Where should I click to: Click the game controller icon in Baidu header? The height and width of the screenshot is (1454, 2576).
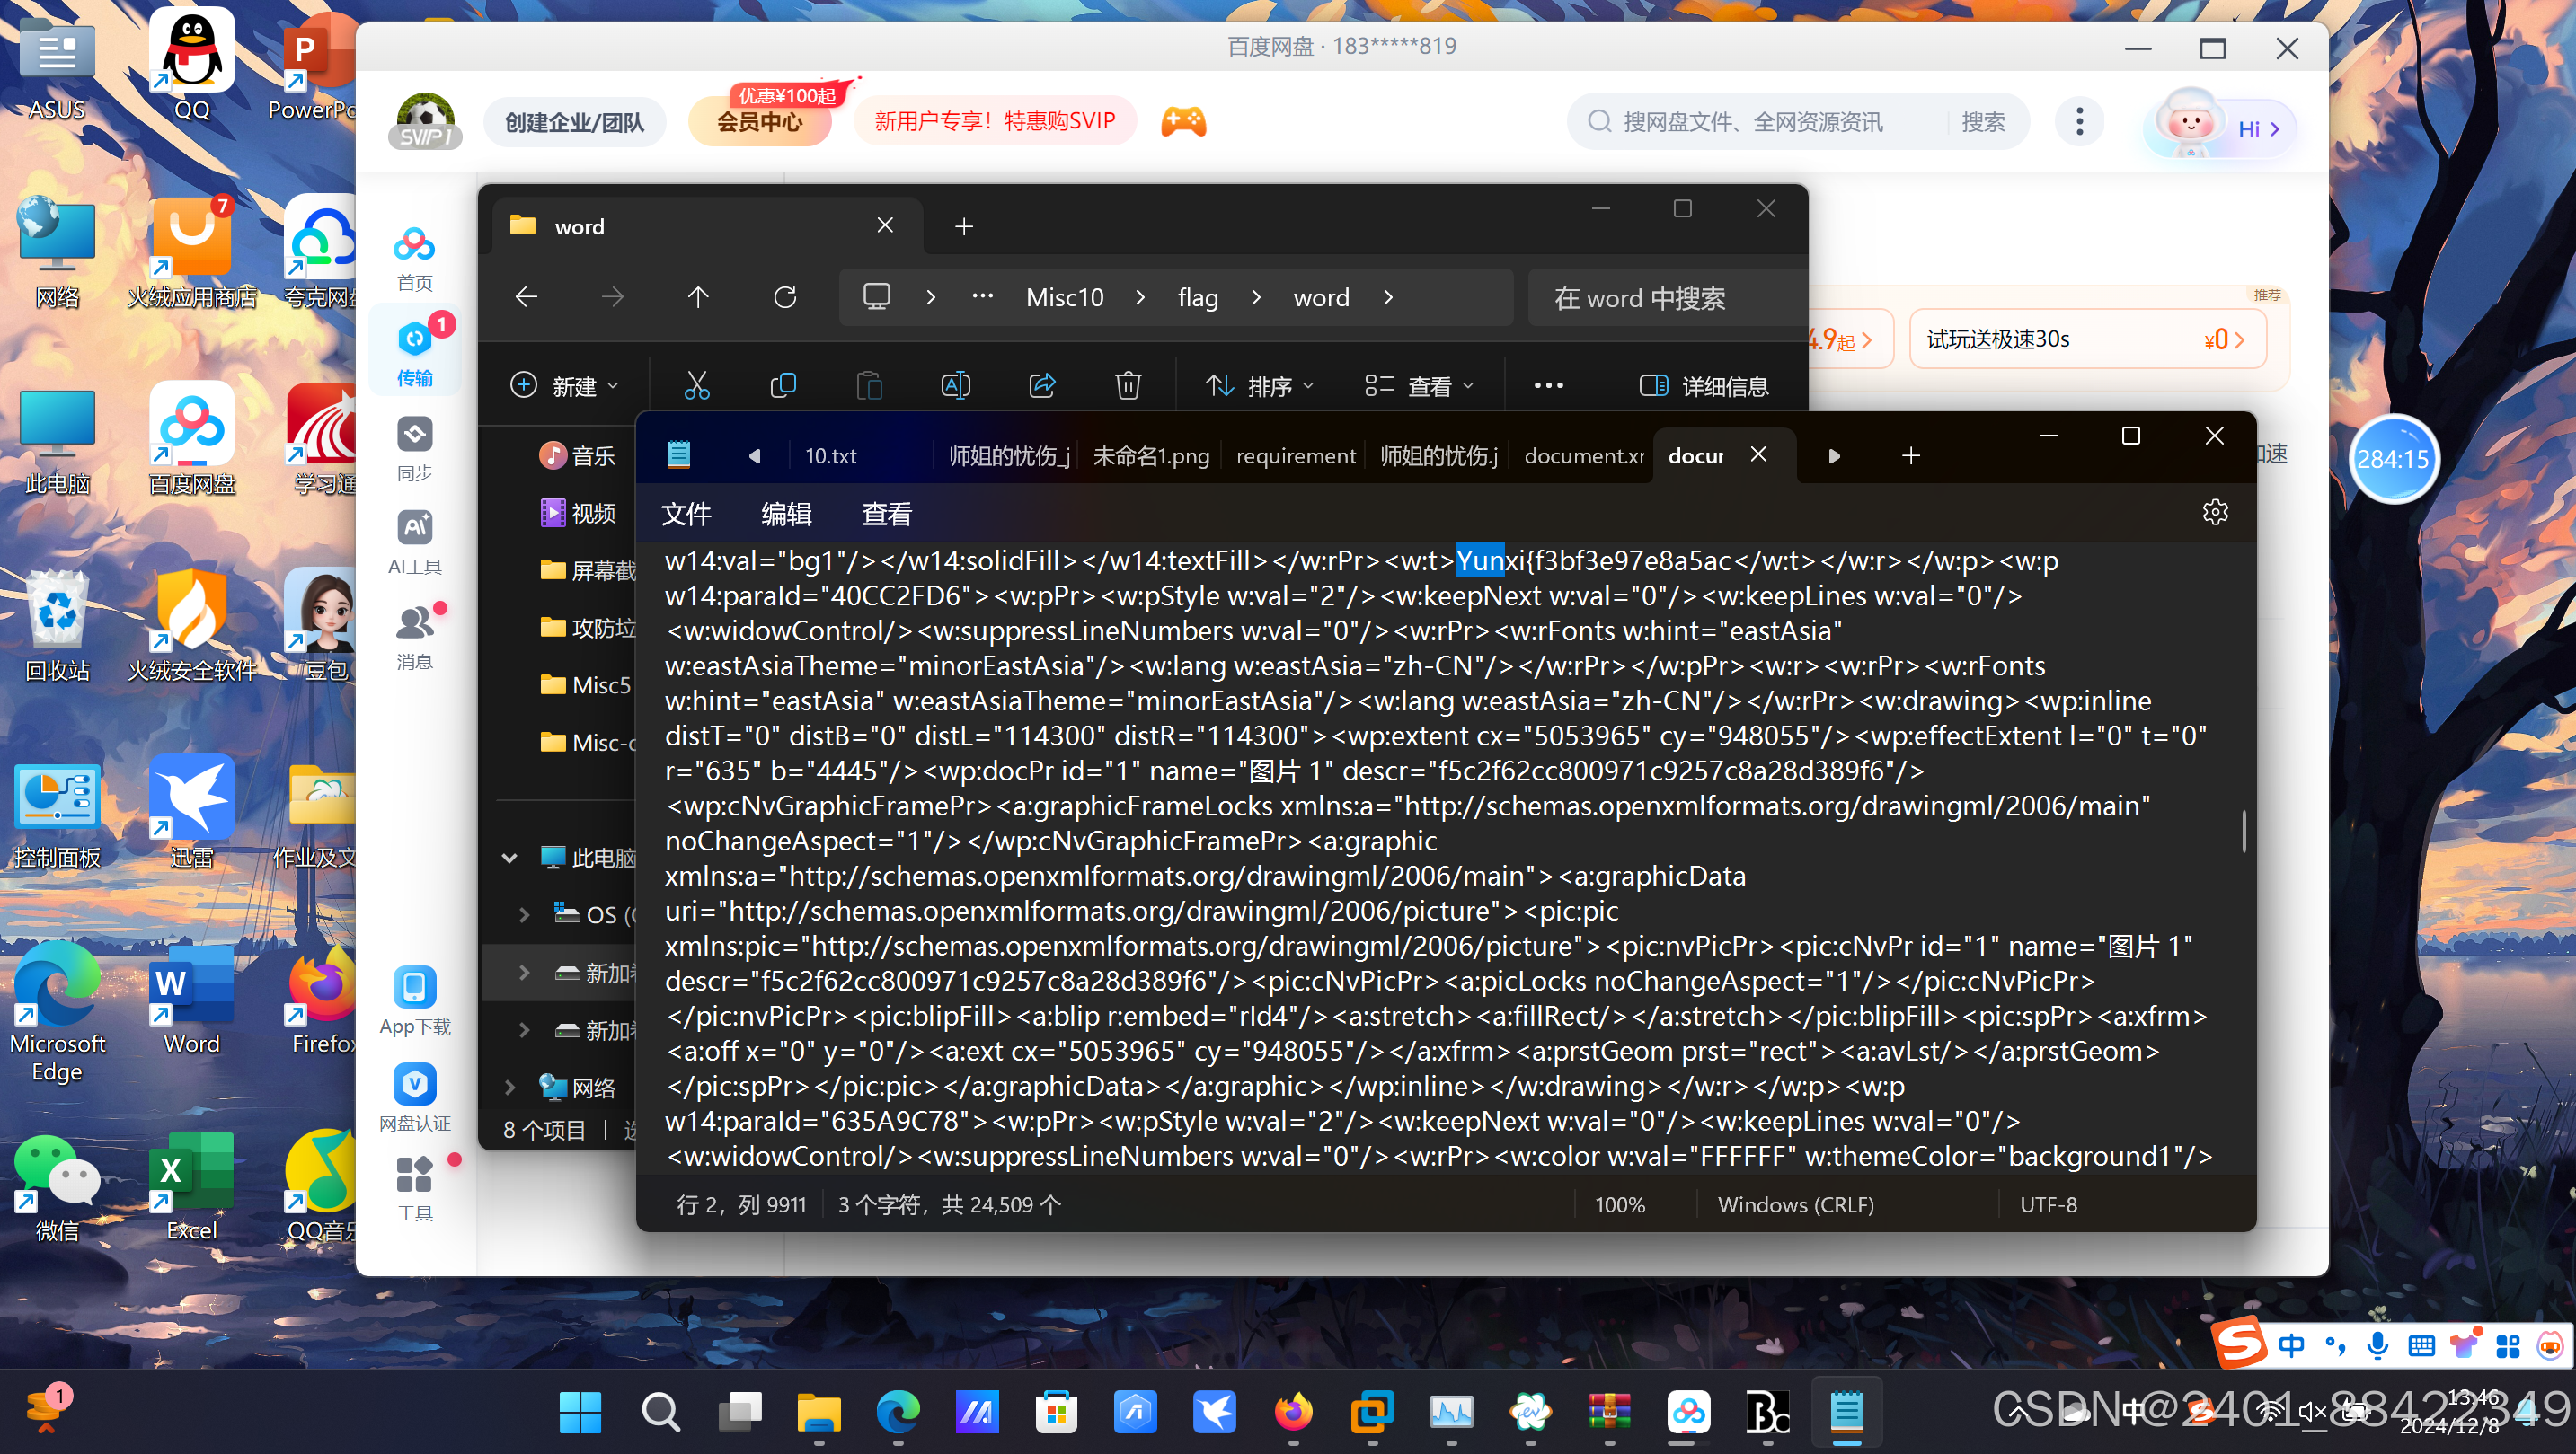pos(1183,122)
